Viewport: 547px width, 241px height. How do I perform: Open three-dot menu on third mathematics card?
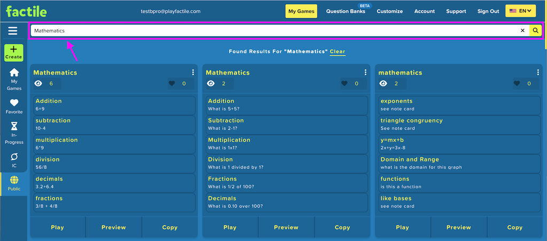pos(538,73)
